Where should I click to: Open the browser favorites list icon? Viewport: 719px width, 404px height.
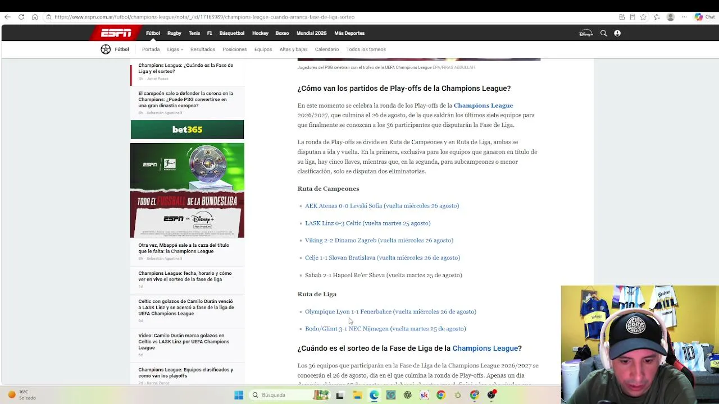657,17
